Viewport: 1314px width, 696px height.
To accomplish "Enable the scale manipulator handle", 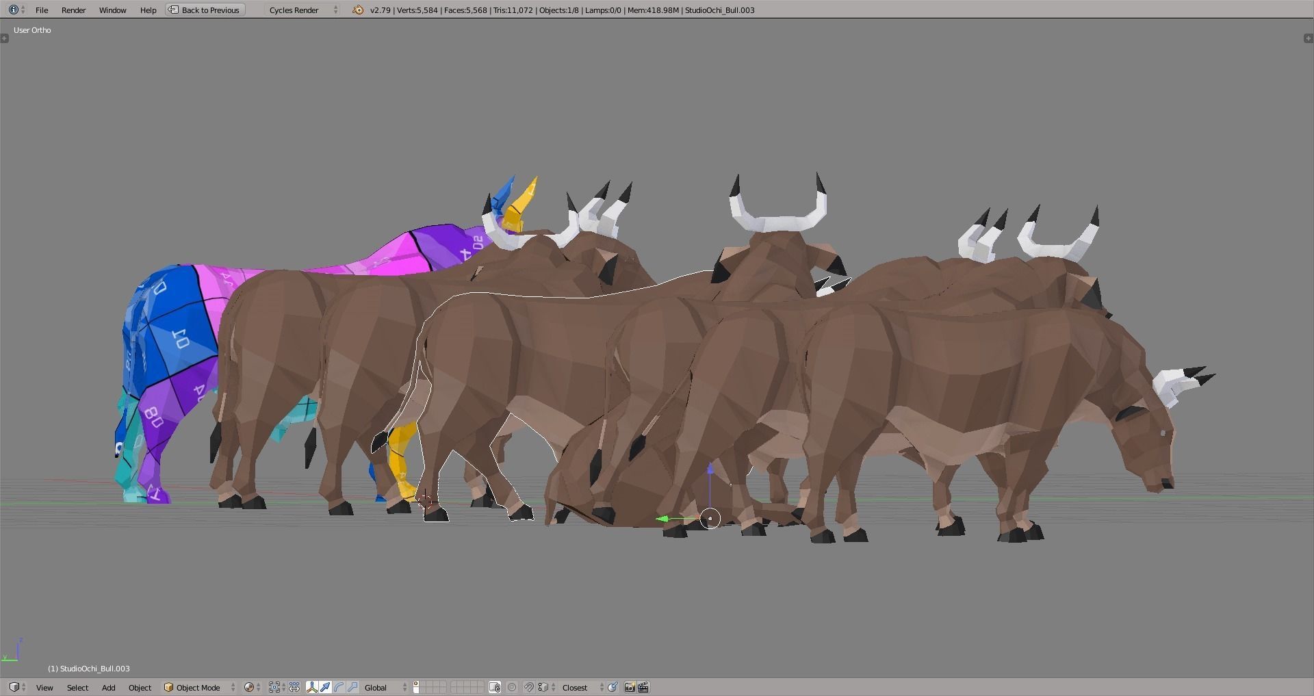I will pyautogui.click(x=352, y=687).
